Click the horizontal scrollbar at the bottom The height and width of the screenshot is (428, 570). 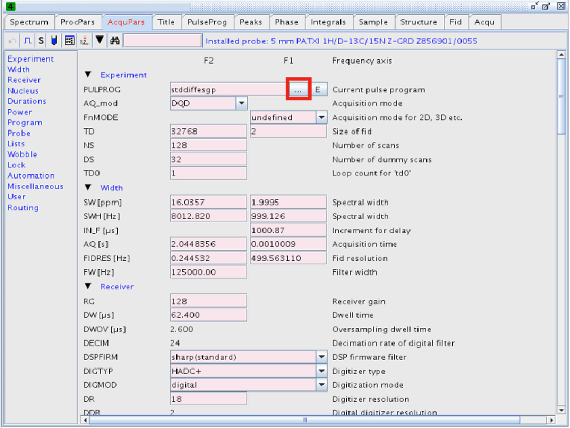[x=305, y=420]
